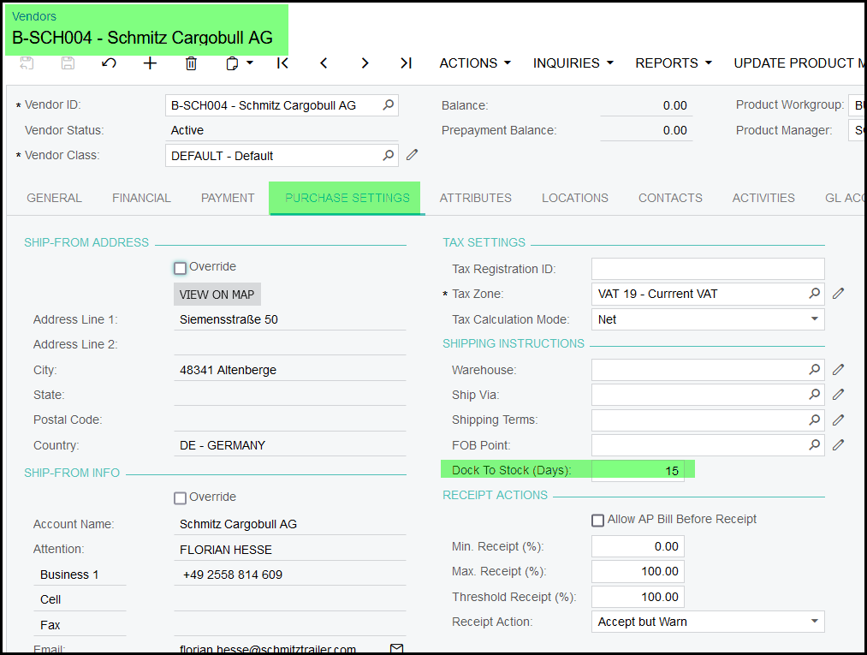867x655 pixels.
Task: Add a new vendor record with plus icon
Action: point(150,63)
